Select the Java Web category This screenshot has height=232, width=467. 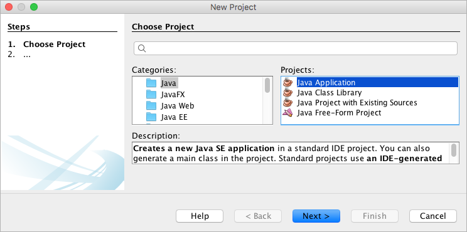pos(178,106)
